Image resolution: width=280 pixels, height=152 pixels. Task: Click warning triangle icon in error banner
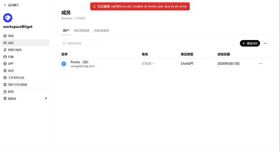[x=94, y=6]
